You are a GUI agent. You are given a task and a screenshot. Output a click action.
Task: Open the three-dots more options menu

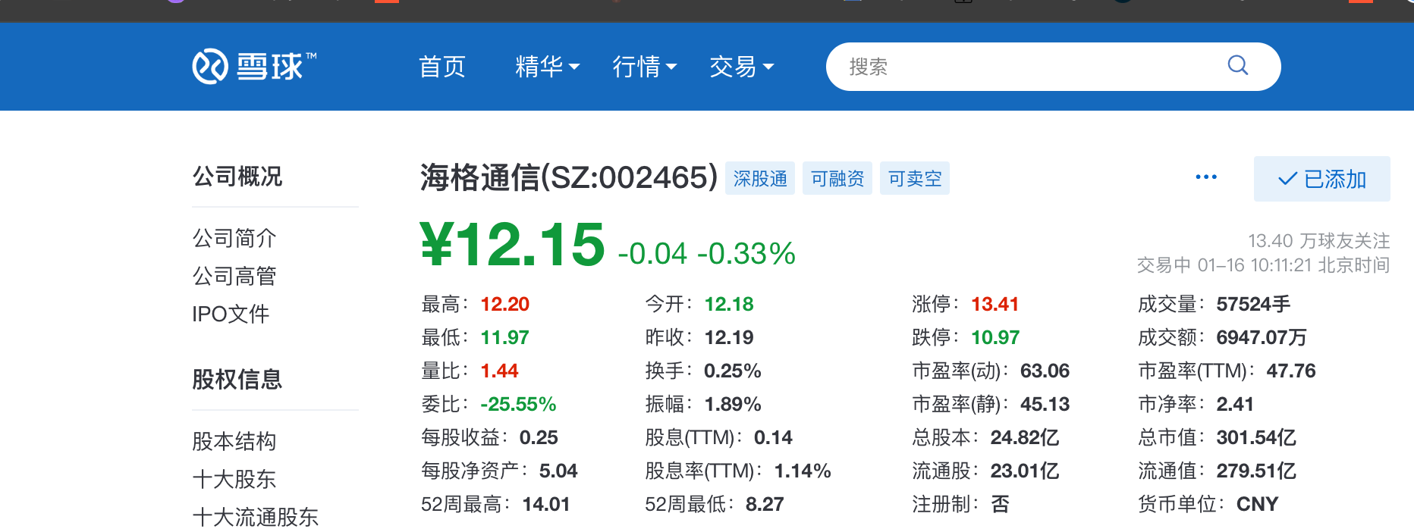pyautogui.click(x=1206, y=177)
